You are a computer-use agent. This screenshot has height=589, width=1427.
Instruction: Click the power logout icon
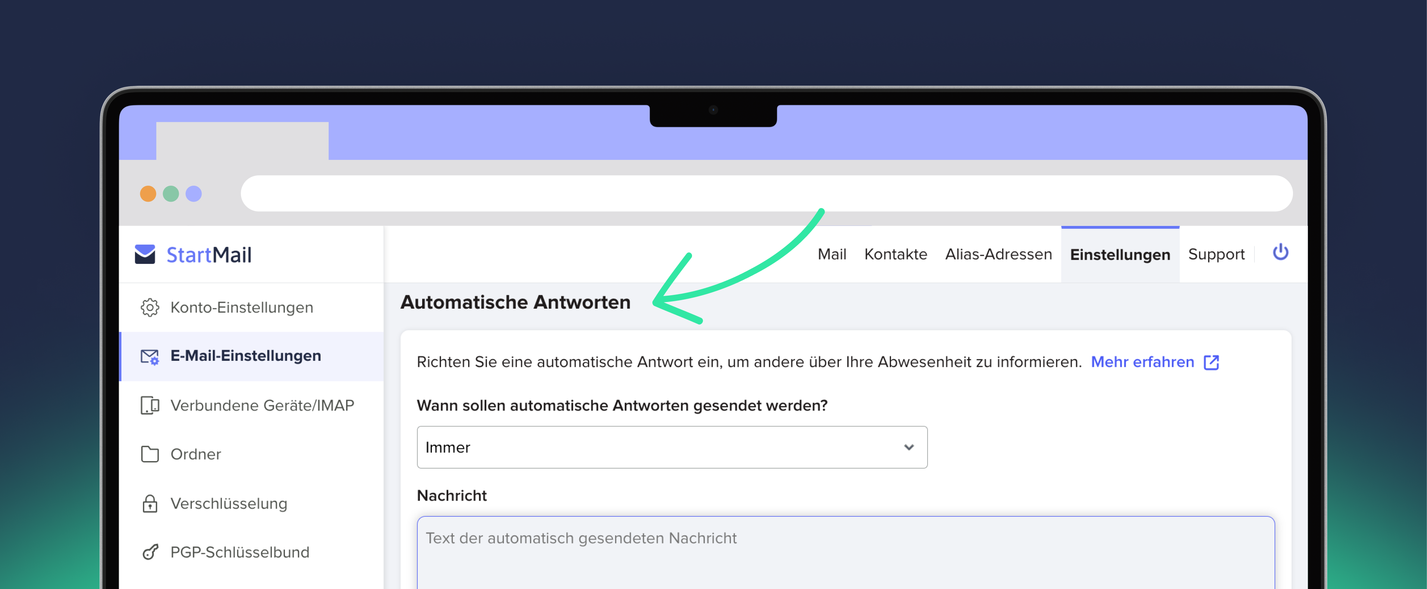coord(1280,253)
